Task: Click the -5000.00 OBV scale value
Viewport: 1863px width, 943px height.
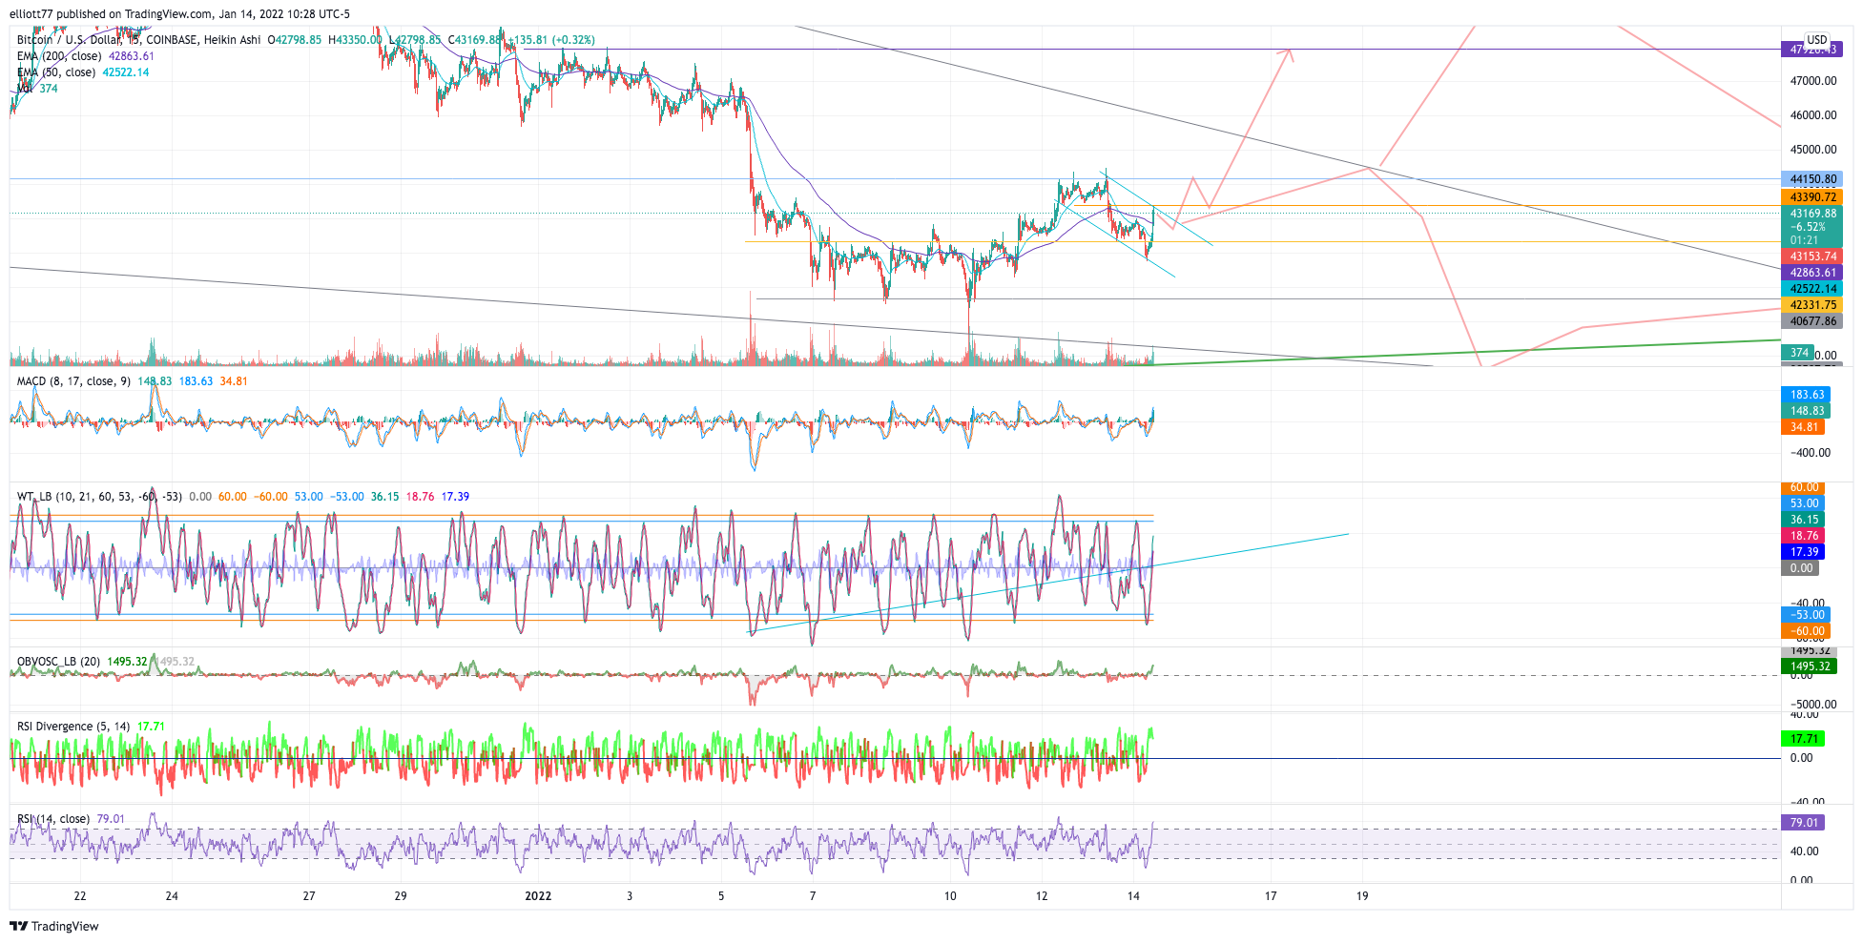Action: tap(1812, 705)
